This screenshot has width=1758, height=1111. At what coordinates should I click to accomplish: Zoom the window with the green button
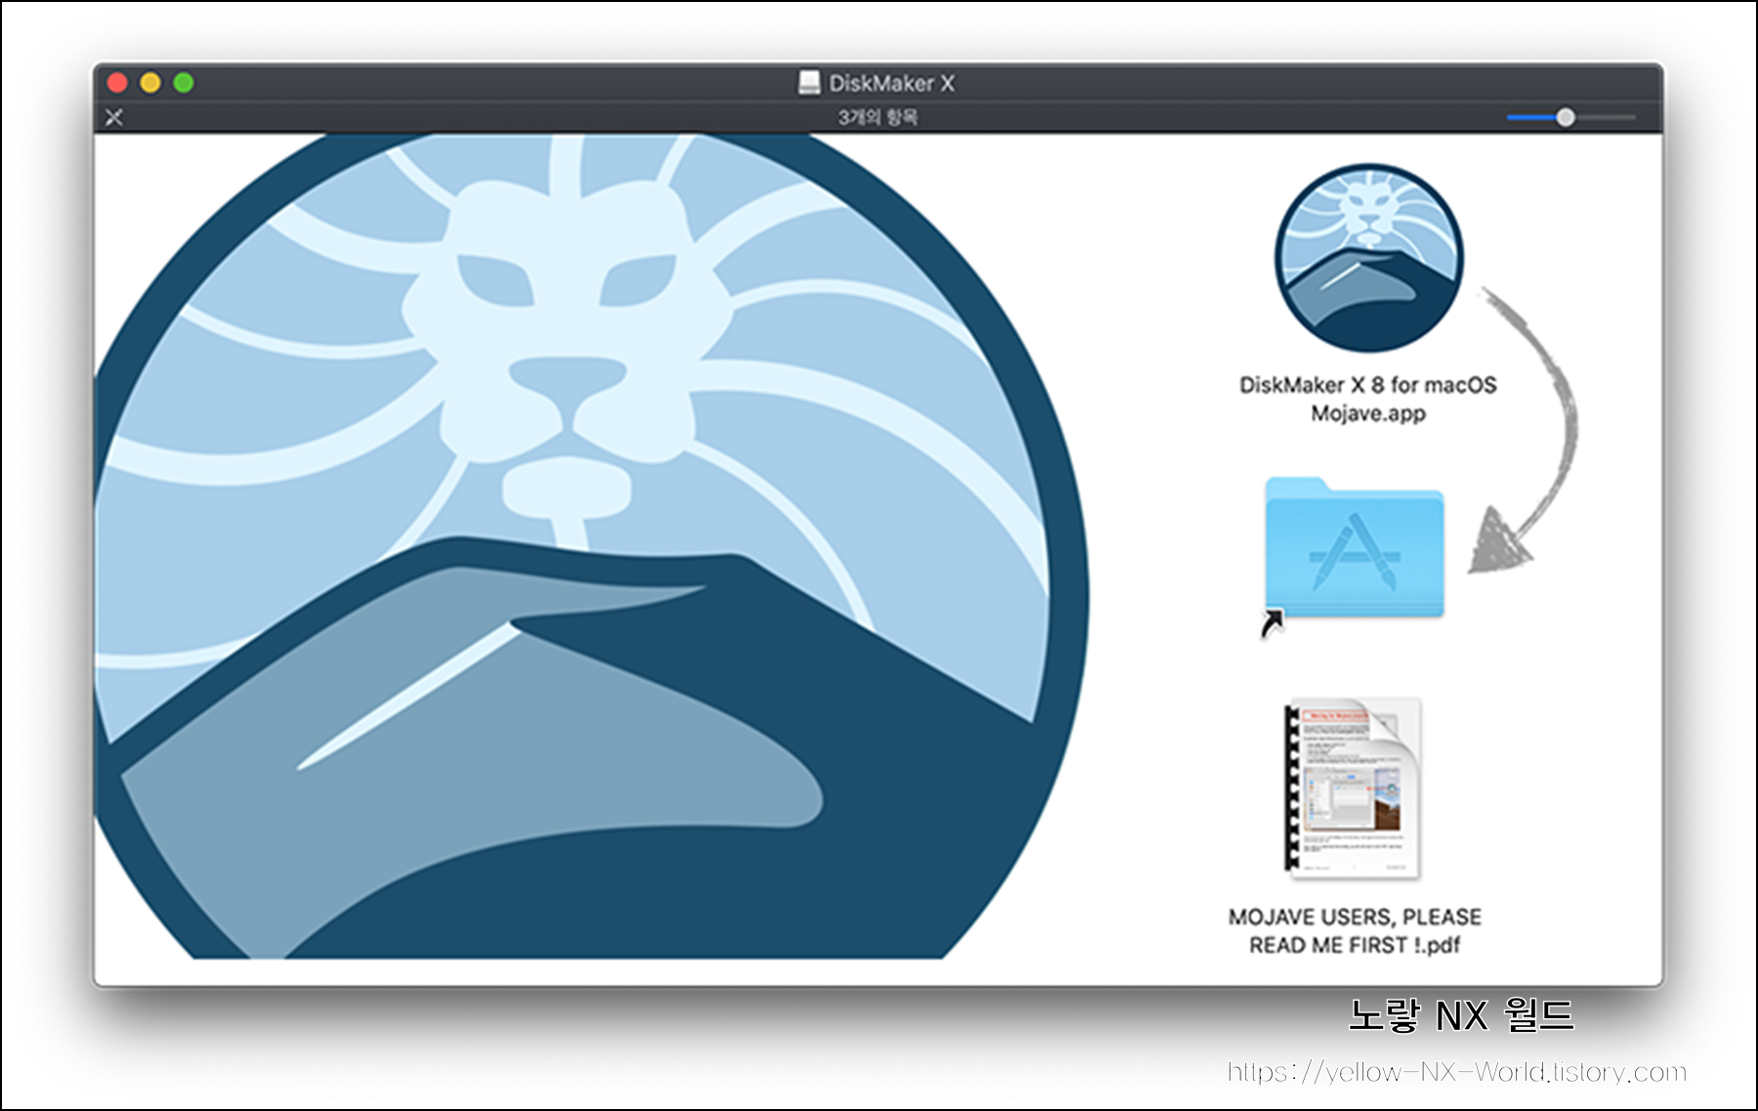(184, 83)
